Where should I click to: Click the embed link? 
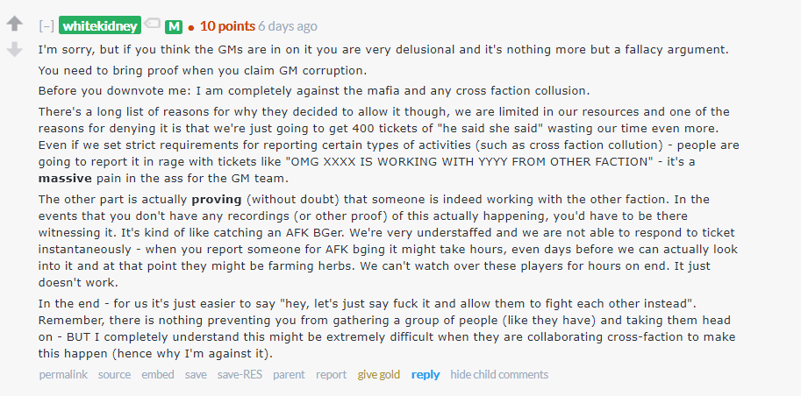[158, 374]
